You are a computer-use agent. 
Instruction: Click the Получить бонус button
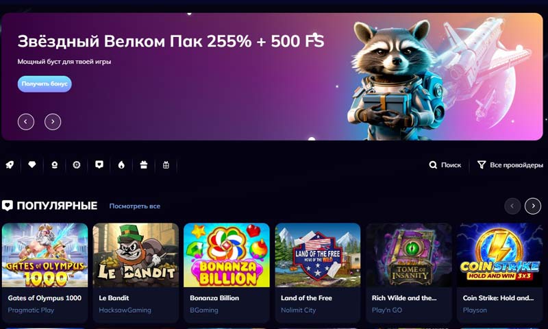[x=45, y=84]
